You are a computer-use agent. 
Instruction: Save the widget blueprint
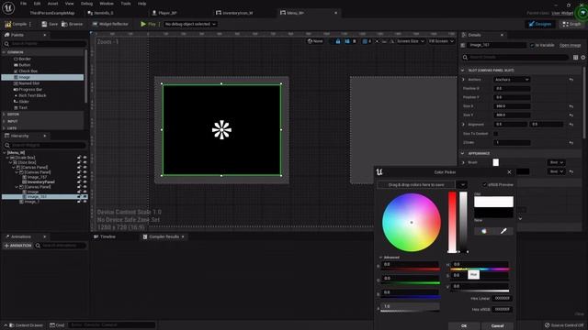tap(50, 24)
